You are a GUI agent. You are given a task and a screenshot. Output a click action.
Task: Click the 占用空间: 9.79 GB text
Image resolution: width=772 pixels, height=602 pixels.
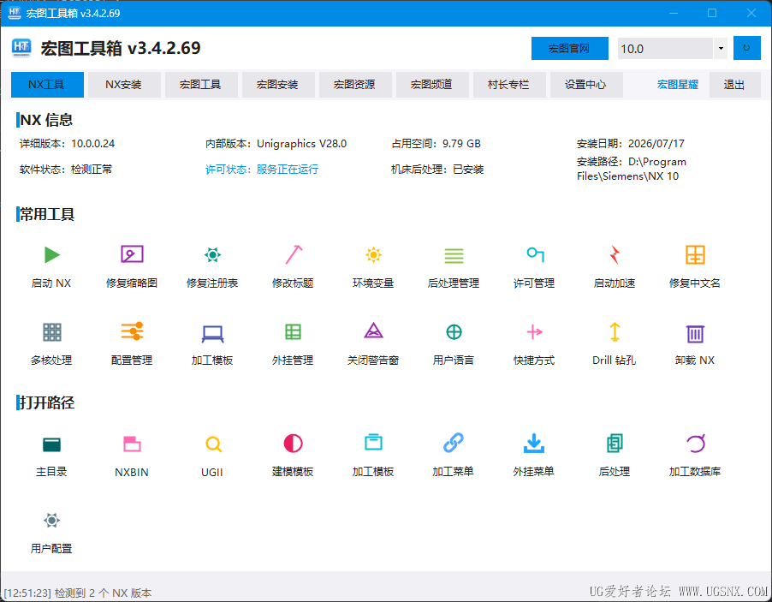click(436, 144)
